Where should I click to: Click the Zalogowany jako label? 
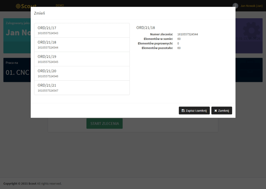click(x=18, y=23)
